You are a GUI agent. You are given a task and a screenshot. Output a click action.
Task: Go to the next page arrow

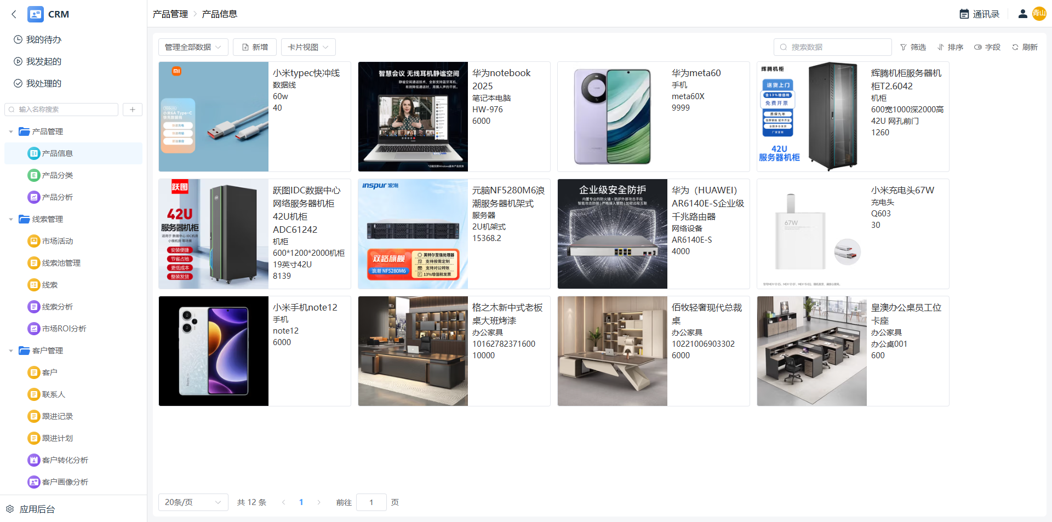[319, 502]
